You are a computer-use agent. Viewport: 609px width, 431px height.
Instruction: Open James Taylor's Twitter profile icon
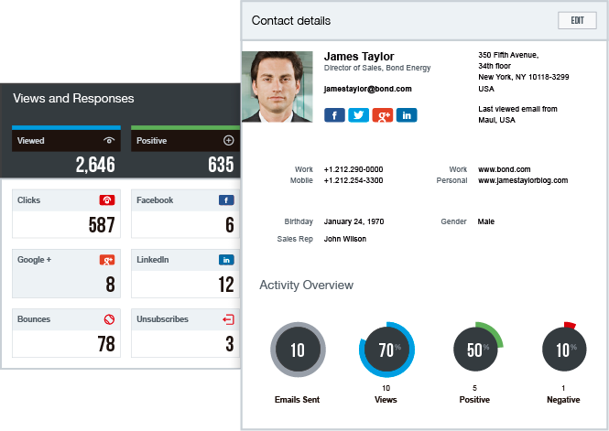(x=358, y=114)
